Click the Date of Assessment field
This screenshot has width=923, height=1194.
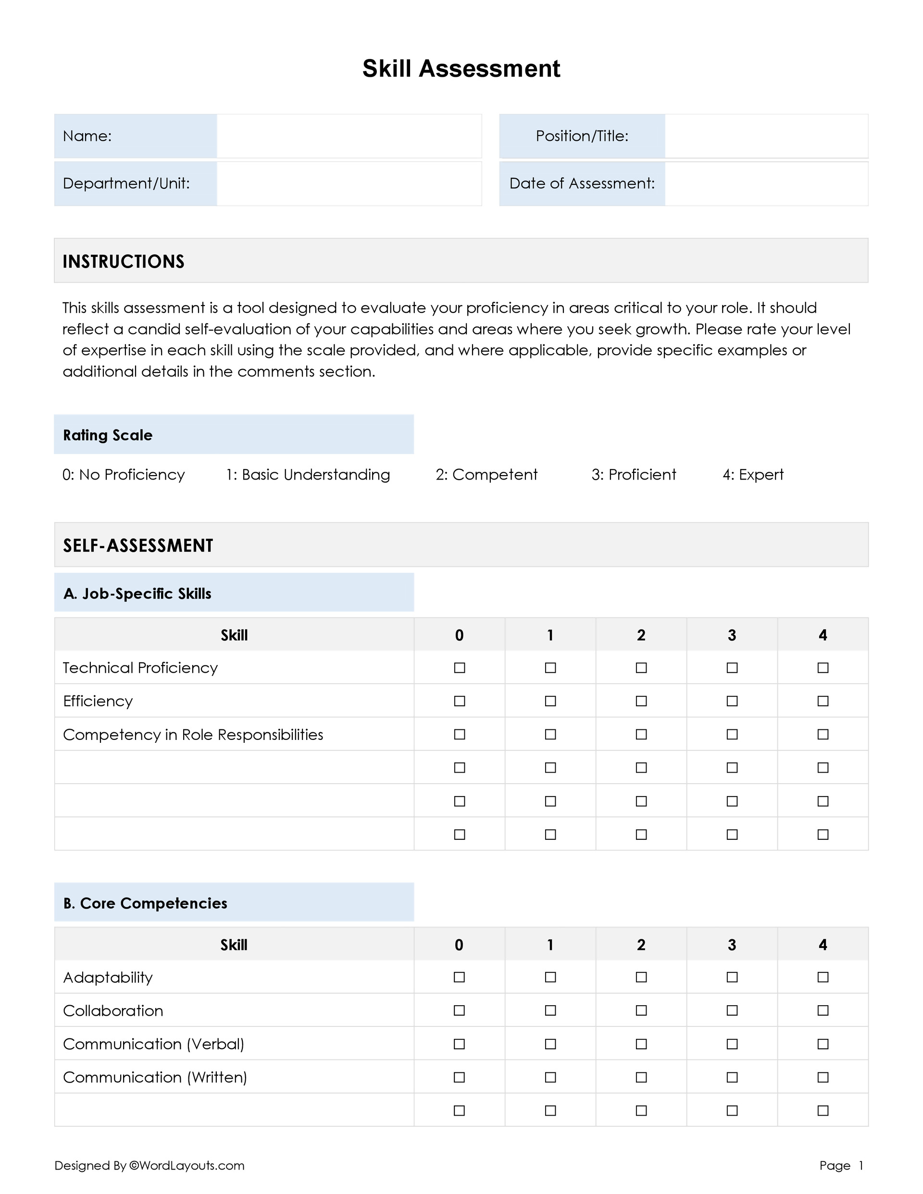766,184
